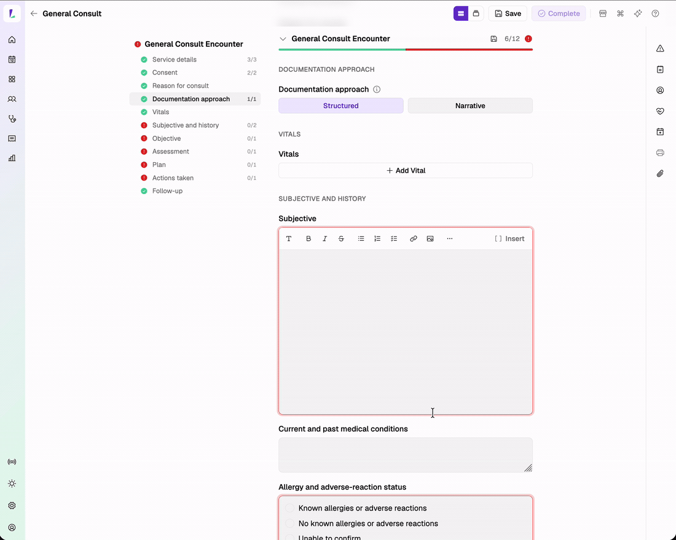
Task: Go back using the left arrow icon
Action: pos(34,14)
